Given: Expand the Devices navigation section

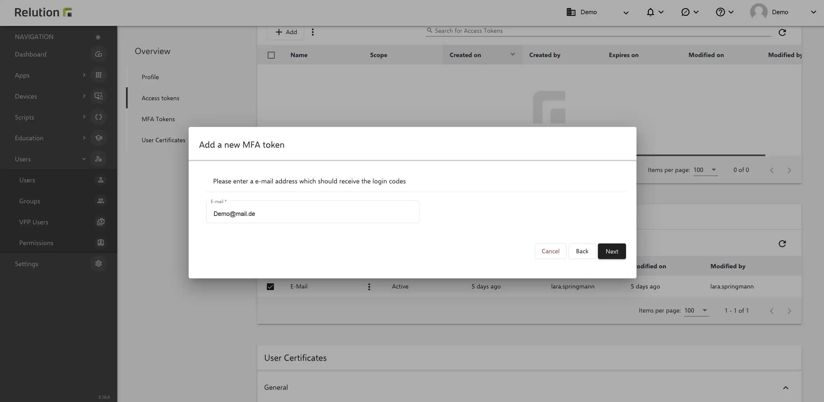Looking at the screenshot, I should coord(84,96).
